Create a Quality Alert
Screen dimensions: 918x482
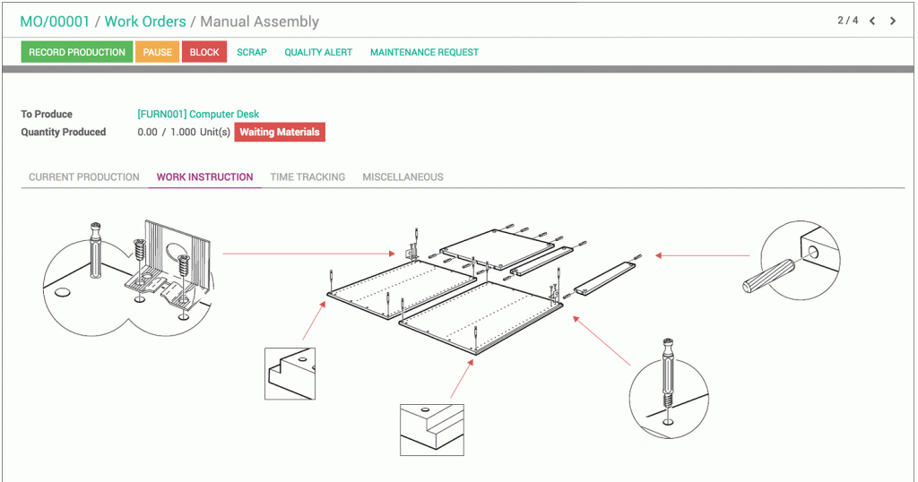point(318,52)
